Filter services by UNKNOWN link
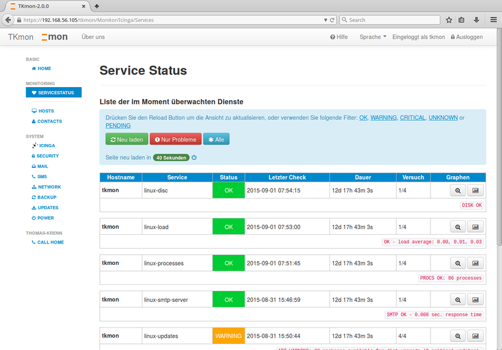The image size is (502, 350). pyautogui.click(x=443, y=118)
